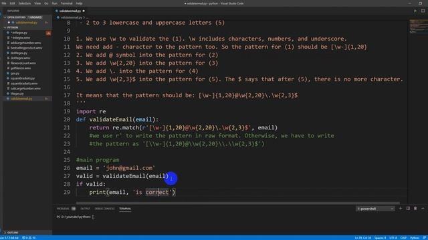
Task: Click the Python interpreter version in status bar
Action: tap(9, 238)
